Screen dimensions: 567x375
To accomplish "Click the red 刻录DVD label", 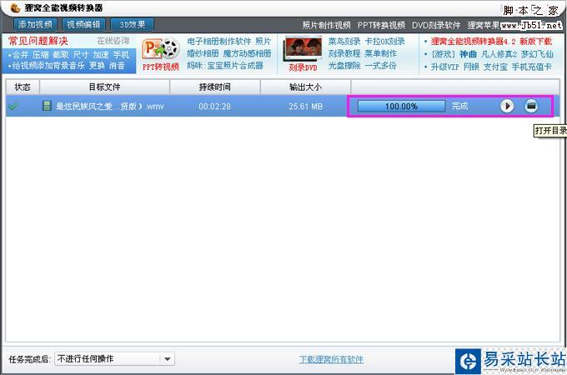I will pyautogui.click(x=303, y=67).
